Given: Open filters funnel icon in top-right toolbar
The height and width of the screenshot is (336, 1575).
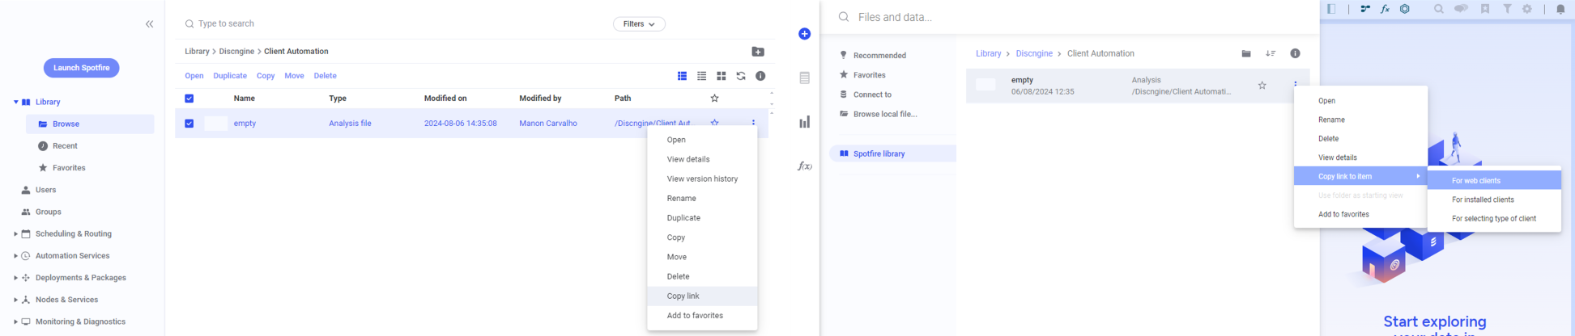Looking at the screenshot, I should [1507, 9].
